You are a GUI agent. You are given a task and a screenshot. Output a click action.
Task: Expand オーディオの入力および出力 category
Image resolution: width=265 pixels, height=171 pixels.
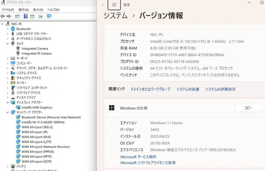pos(8,39)
